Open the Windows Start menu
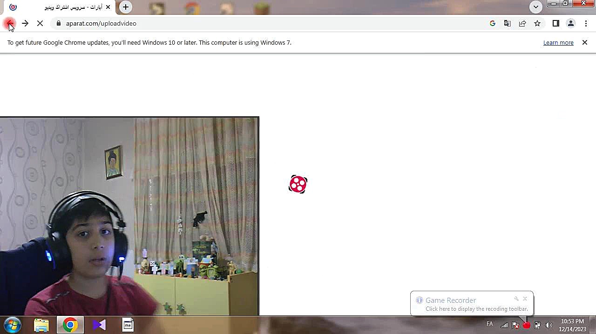This screenshot has height=334, width=596. coord(13,325)
